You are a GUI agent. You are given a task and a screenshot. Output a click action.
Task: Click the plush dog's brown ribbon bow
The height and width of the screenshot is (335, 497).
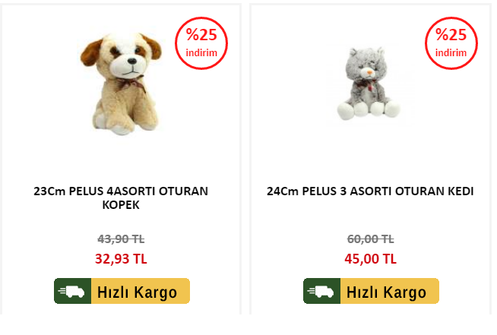131,84
